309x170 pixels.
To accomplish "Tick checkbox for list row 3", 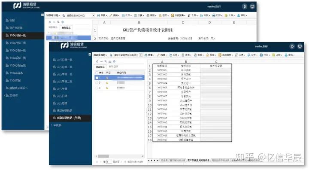I will 97,88.
